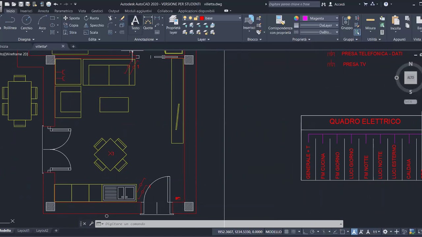
Task: Open the Inserisci ribbon tab
Action: (26, 11)
